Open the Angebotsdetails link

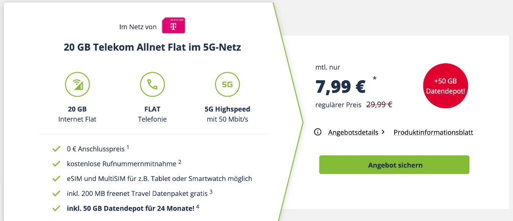pos(353,132)
